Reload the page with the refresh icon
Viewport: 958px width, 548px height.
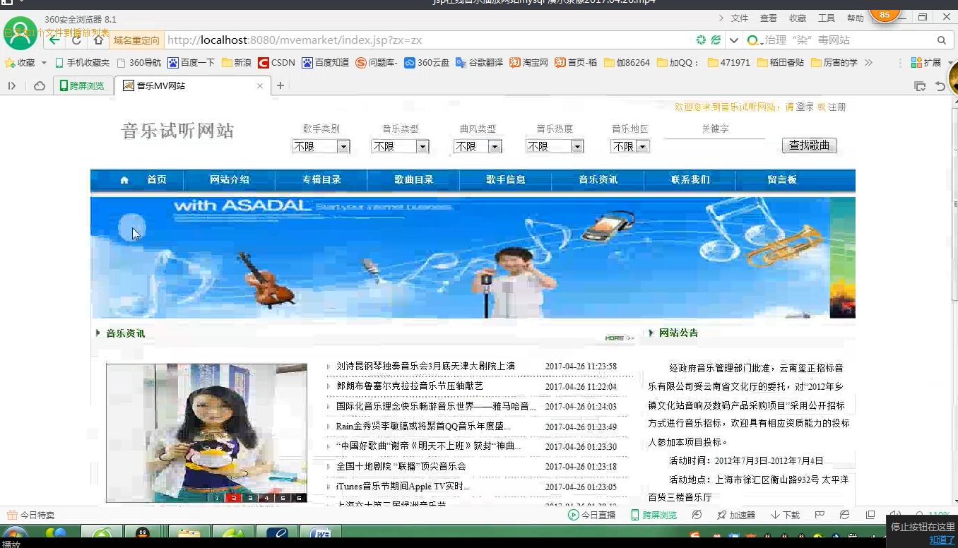77,40
